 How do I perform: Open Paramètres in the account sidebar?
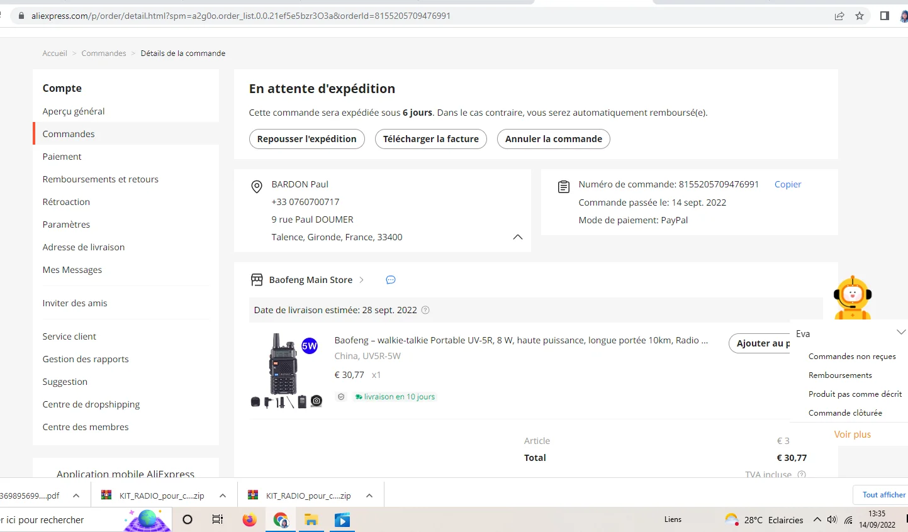point(66,224)
